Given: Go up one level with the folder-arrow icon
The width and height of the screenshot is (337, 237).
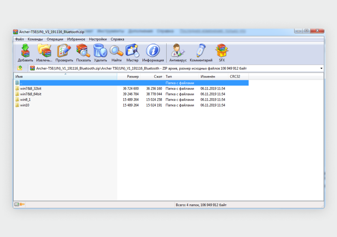Looking at the screenshot, I should (20, 68).
